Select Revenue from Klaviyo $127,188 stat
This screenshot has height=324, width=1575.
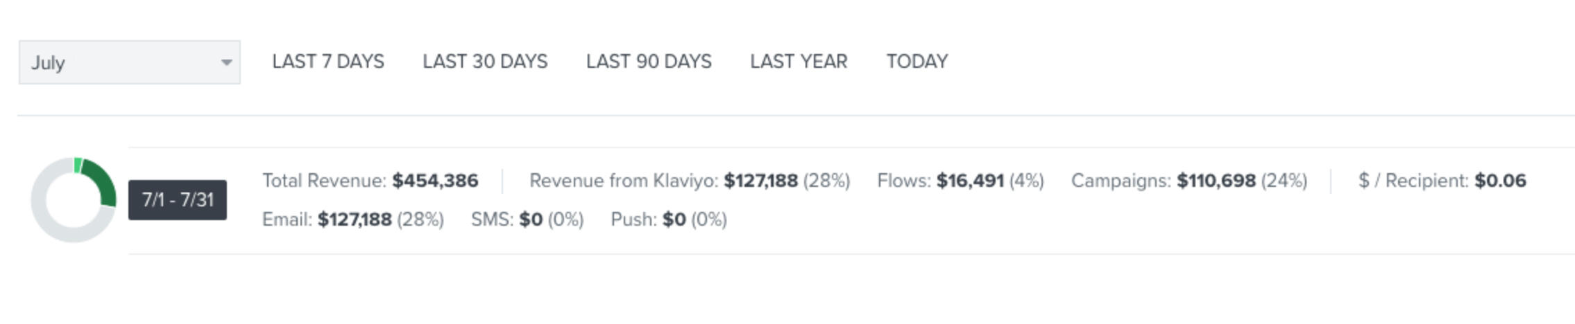[760, 181]
